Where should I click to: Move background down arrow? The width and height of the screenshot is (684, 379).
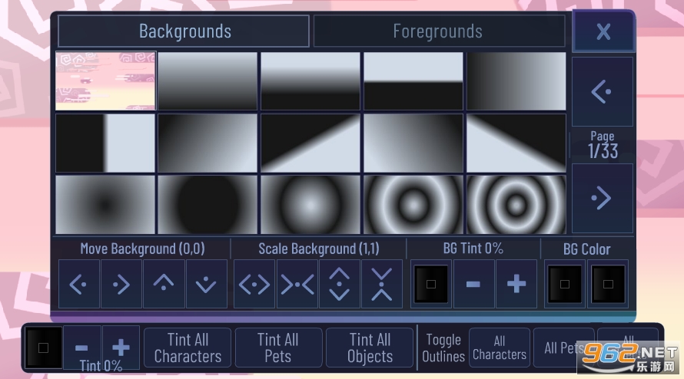206,284
